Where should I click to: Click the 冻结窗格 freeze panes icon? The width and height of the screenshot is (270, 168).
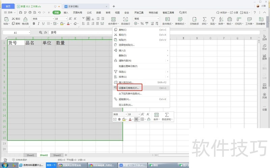coord(261,19)
